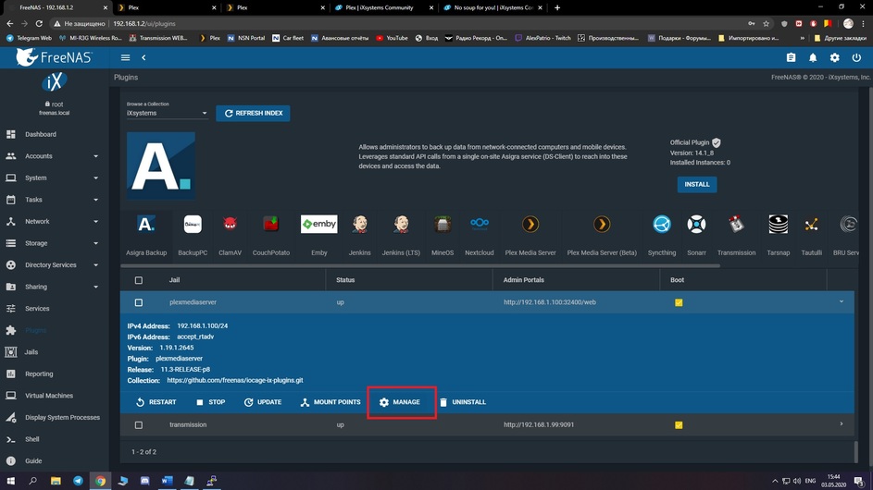Viewport: 873px width, 490px height.
Task: Pick the Syncthing plugin icon
Action: (x=661, y=224)
